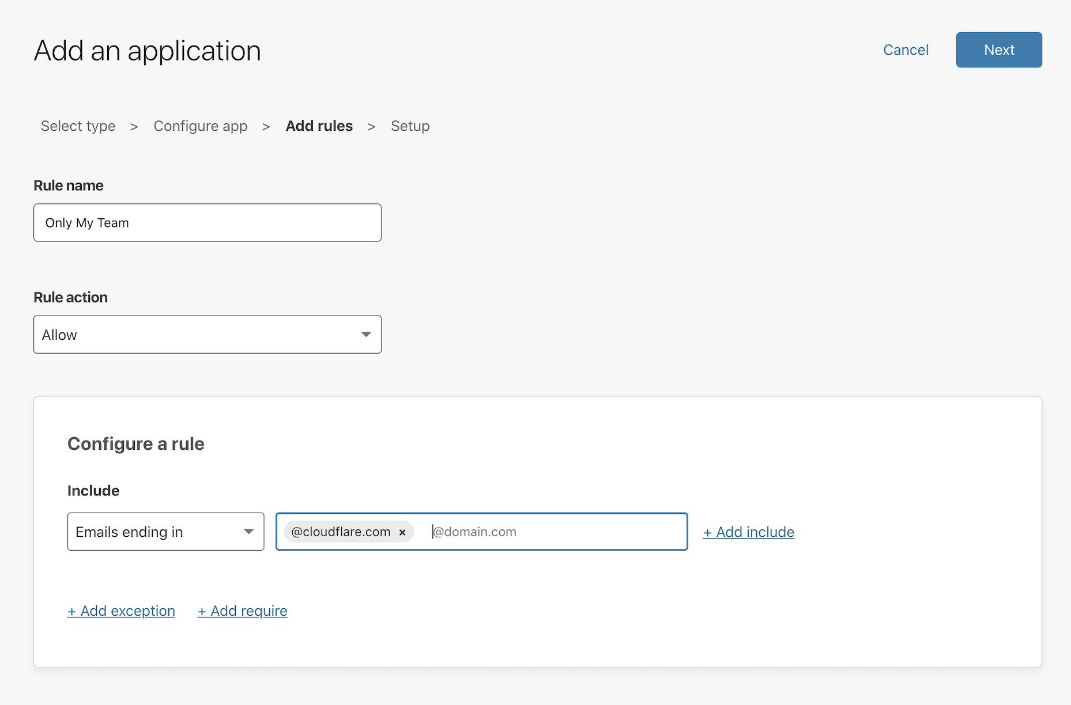The image size is (1071, 705).
Task: Open the Add rules breadcrumb step
Action: click(x=319, y=126)
